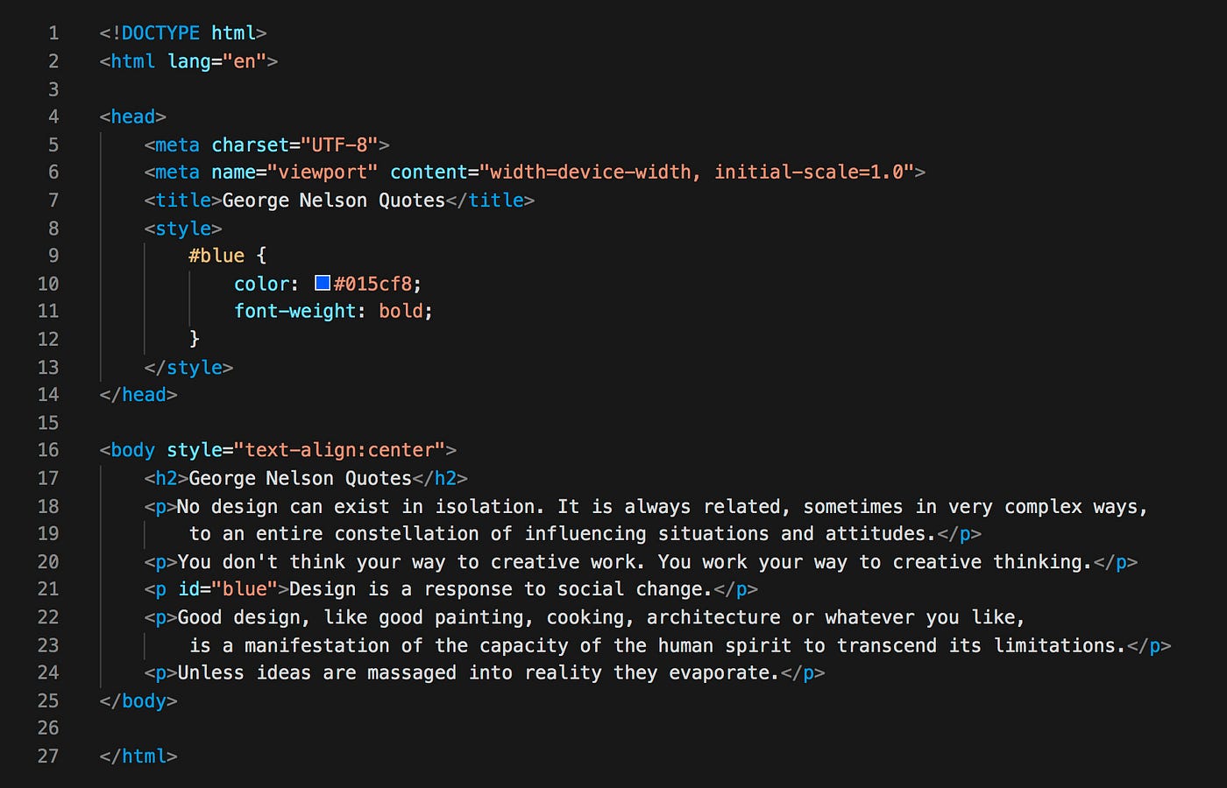Click the closing style tag
The height and width of the screenshot is (788, 1227).
tap(188, 368)
